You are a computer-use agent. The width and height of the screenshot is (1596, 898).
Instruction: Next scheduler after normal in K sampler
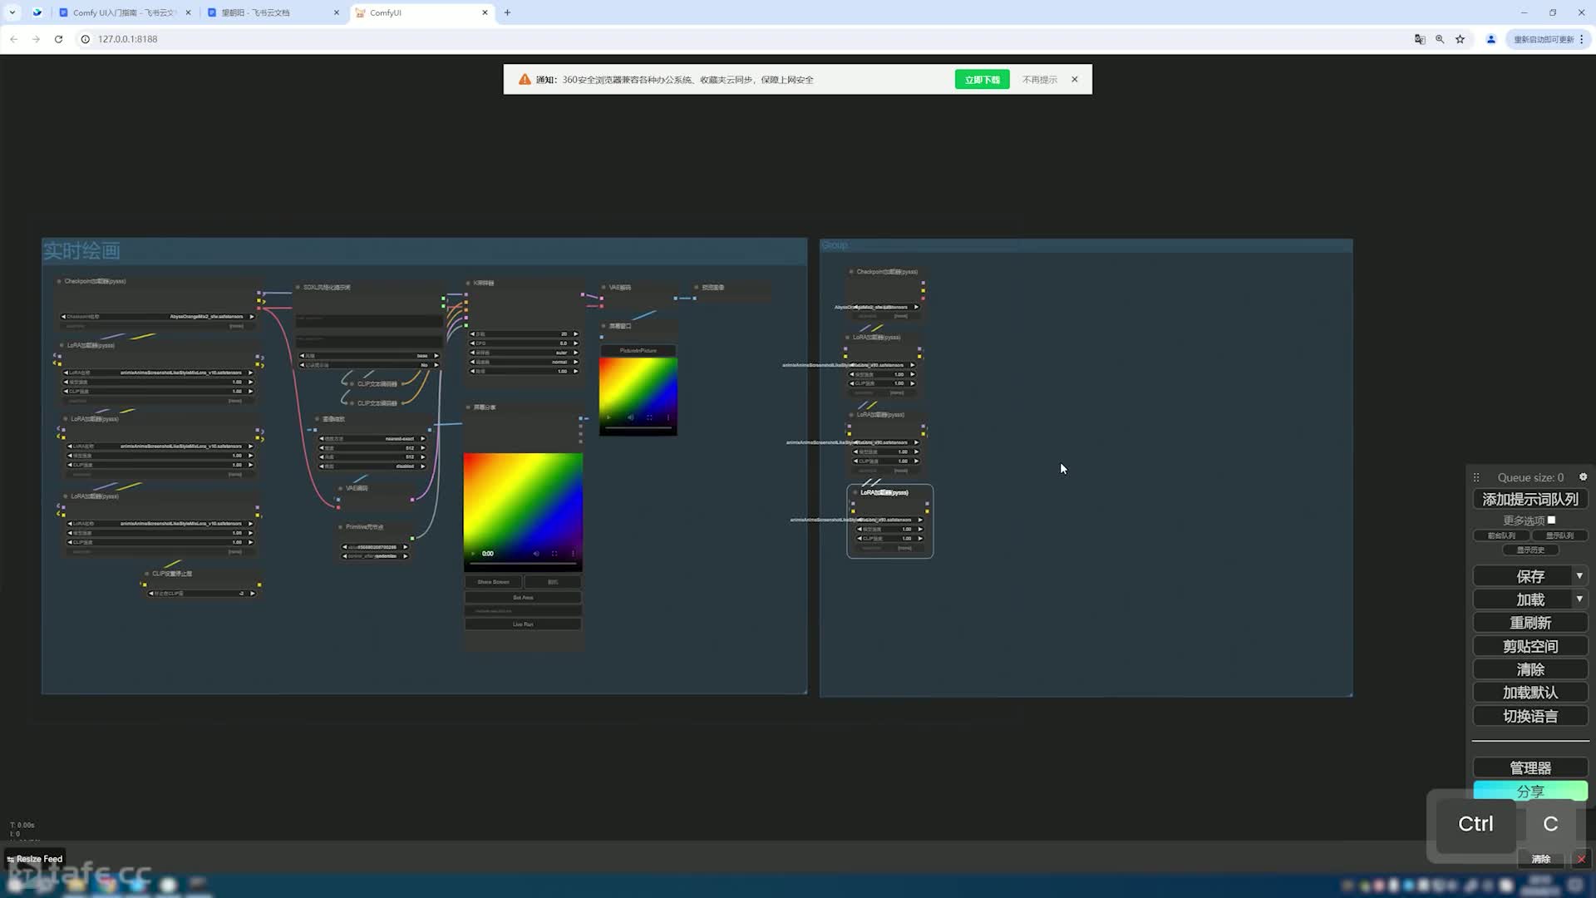575,362
